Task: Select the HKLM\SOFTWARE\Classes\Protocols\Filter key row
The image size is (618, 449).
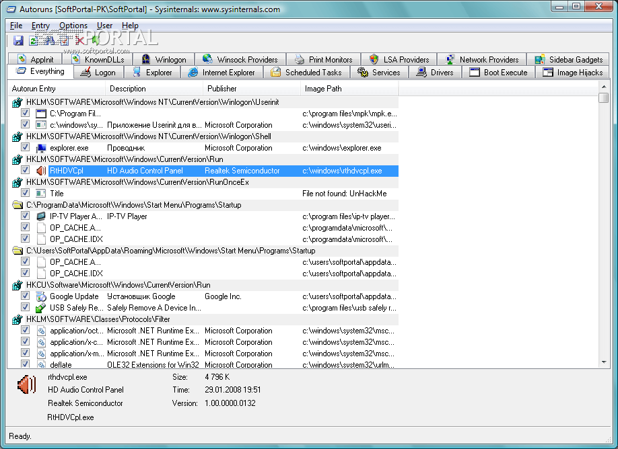Action: tap(203, 319)
